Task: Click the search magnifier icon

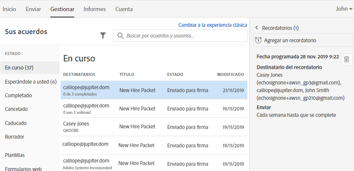Action: (x=120, y=36)
